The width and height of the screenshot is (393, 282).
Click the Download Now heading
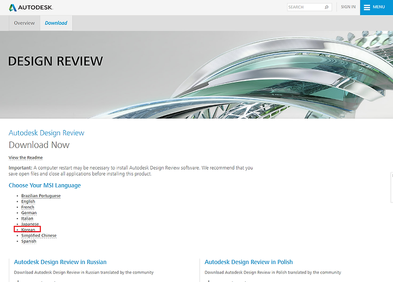[39, 145]
